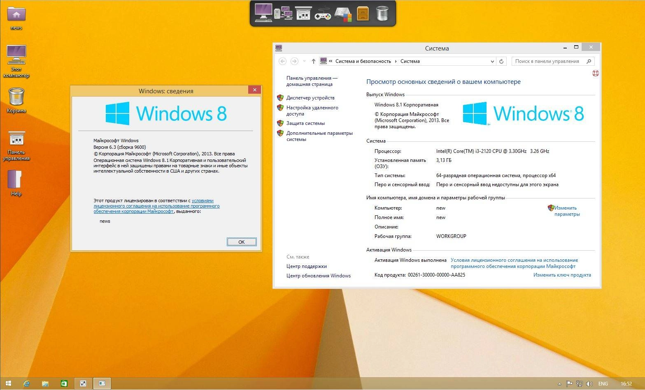Launch Internet Explorer from the taskbar

[27, 383]
